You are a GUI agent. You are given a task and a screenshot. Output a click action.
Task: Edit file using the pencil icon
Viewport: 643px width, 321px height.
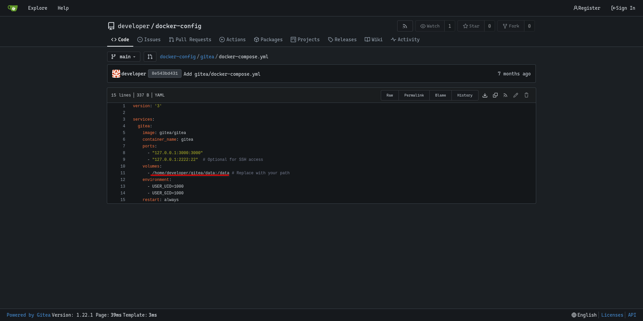pyautogui.click(x=516, y=95)
